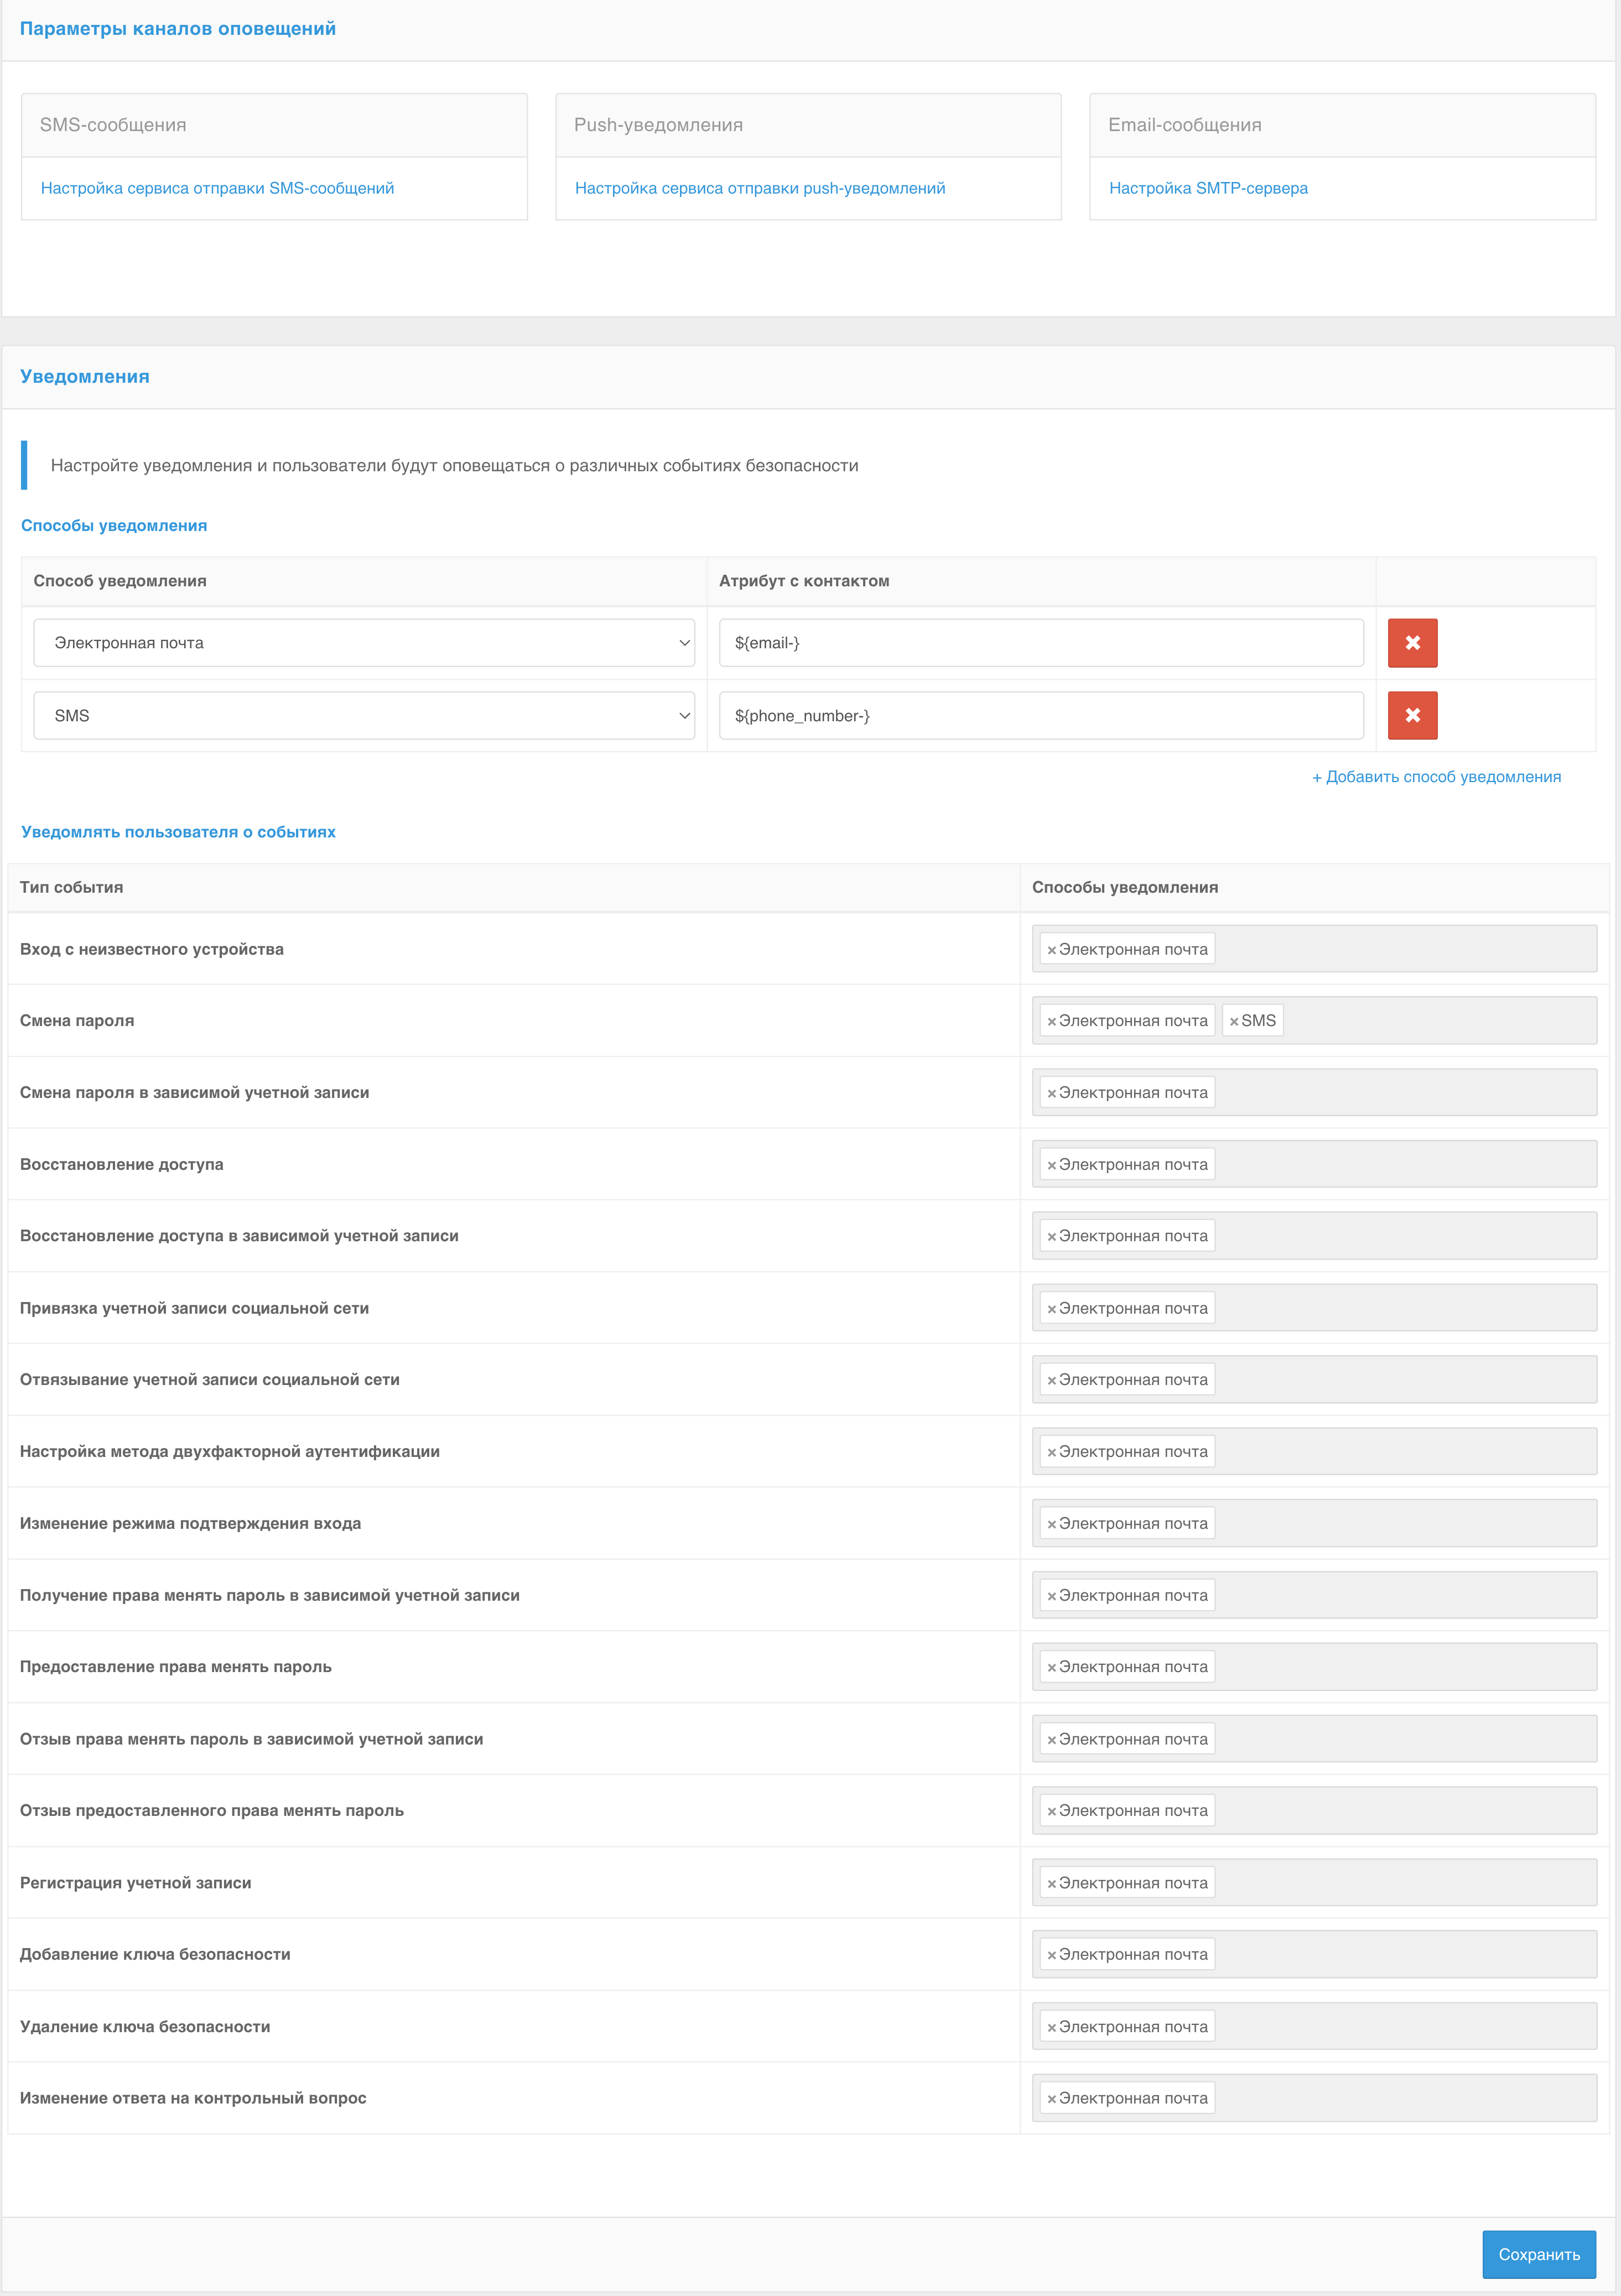The height and width of the screenshot is (2296, 1621).
Task: Remove email tag from Удаление ключа безопасности
Action: (x=1051, y=2028)
